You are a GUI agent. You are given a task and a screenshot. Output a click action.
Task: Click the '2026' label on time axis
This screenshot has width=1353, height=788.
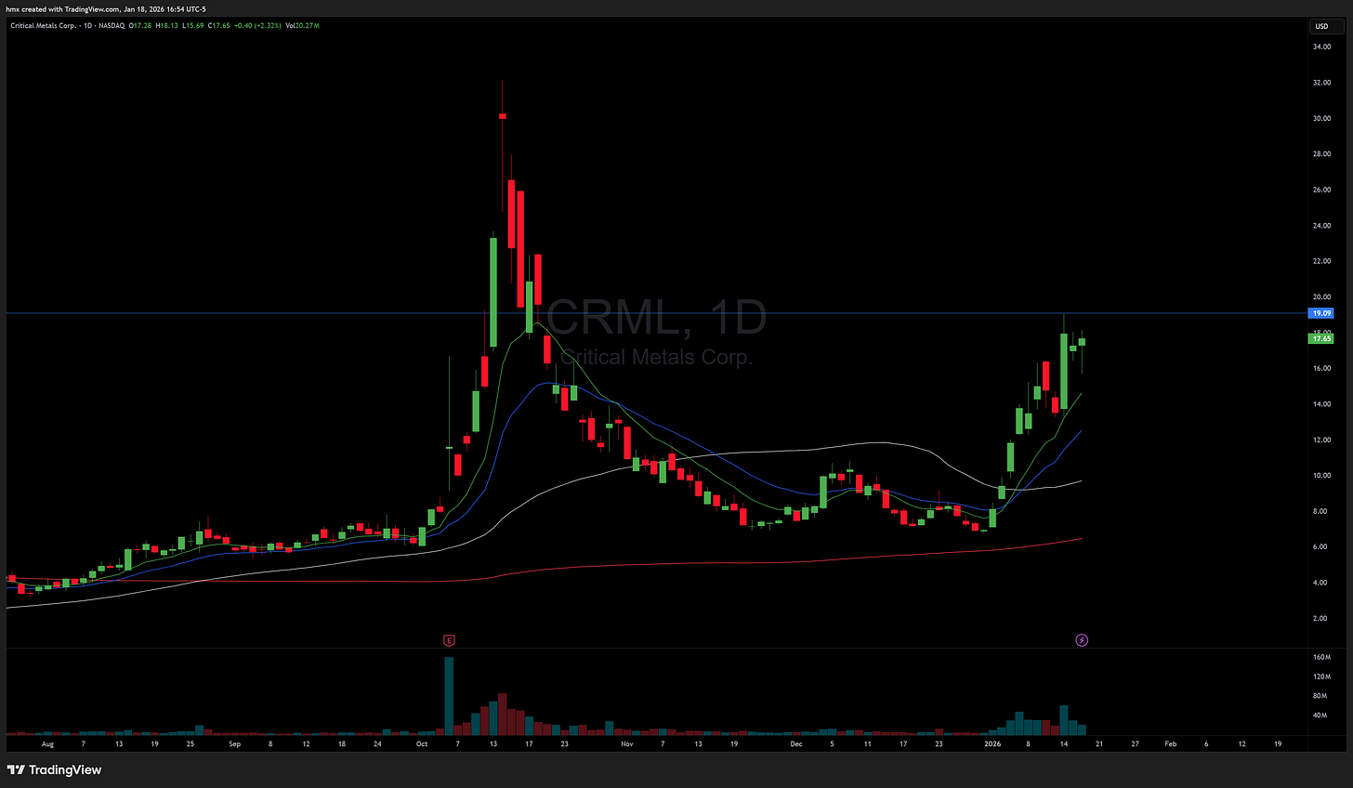(992, 743)
